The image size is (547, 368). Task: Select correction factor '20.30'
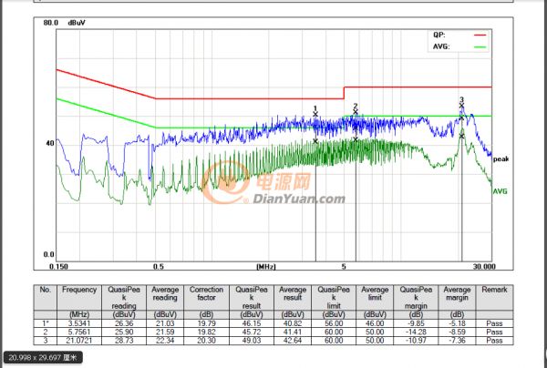click(207, 340)
